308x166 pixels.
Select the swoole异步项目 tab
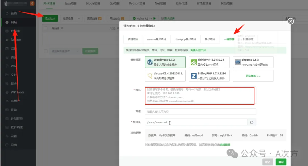tap(157, 39)
